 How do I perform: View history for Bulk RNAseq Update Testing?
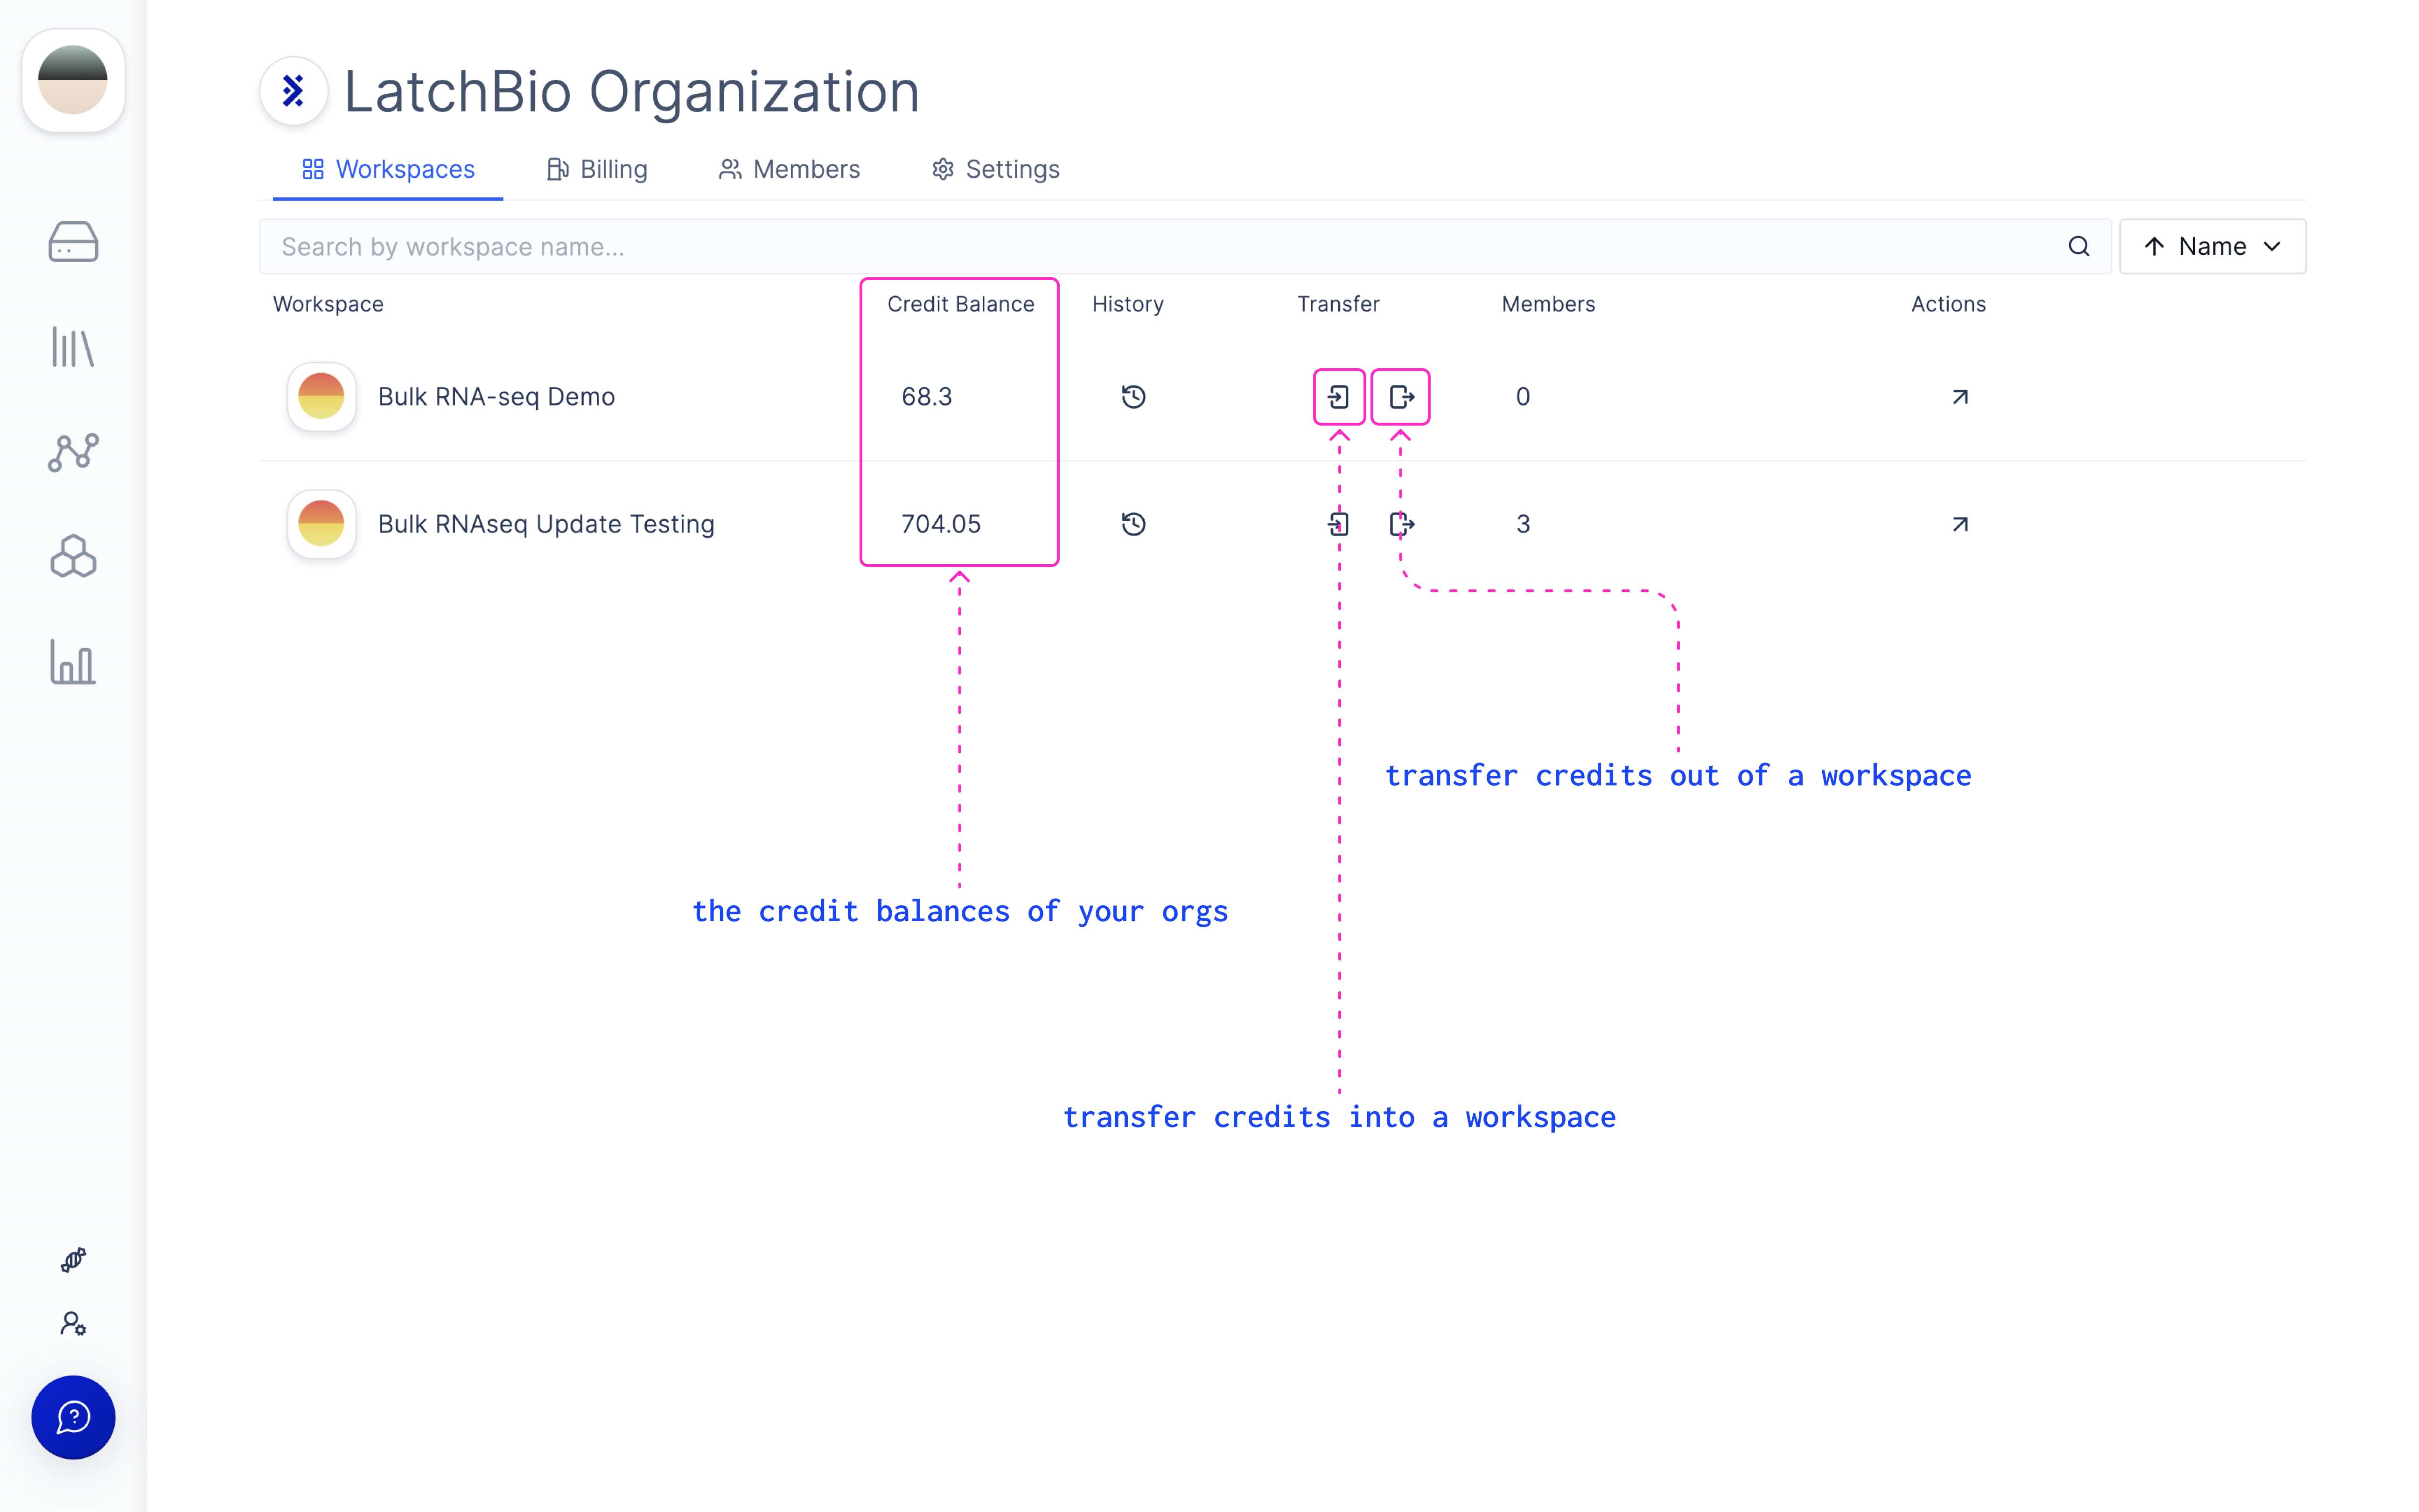click(1133, 524)
